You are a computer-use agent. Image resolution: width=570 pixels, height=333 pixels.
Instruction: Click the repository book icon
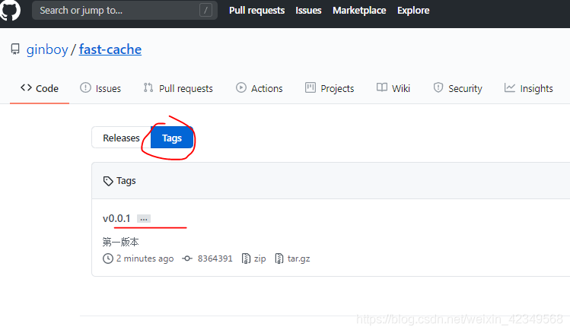point(15,49)
